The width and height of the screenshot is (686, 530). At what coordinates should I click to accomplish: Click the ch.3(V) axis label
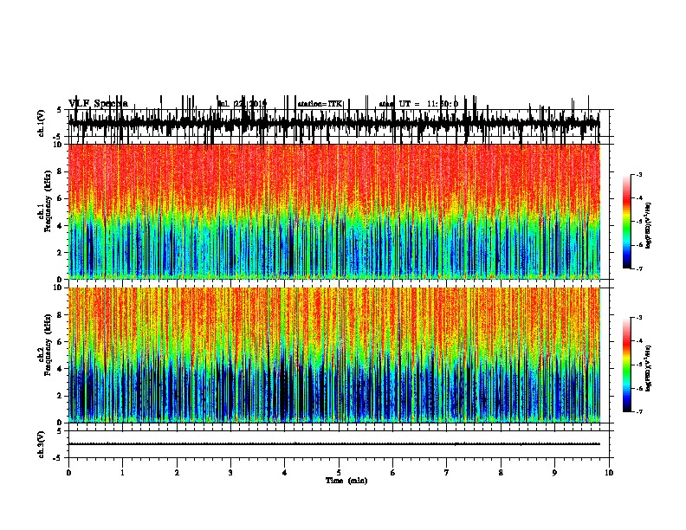pyautogui.click(x=42, y=444)
